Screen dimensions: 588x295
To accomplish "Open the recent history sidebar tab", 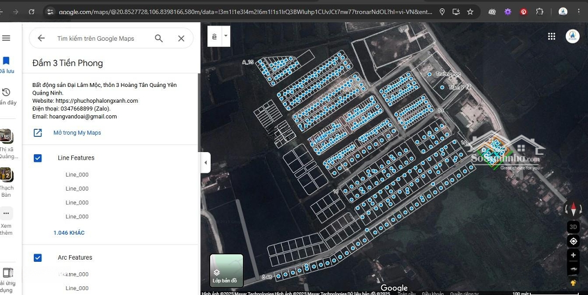I will point(7,96).
